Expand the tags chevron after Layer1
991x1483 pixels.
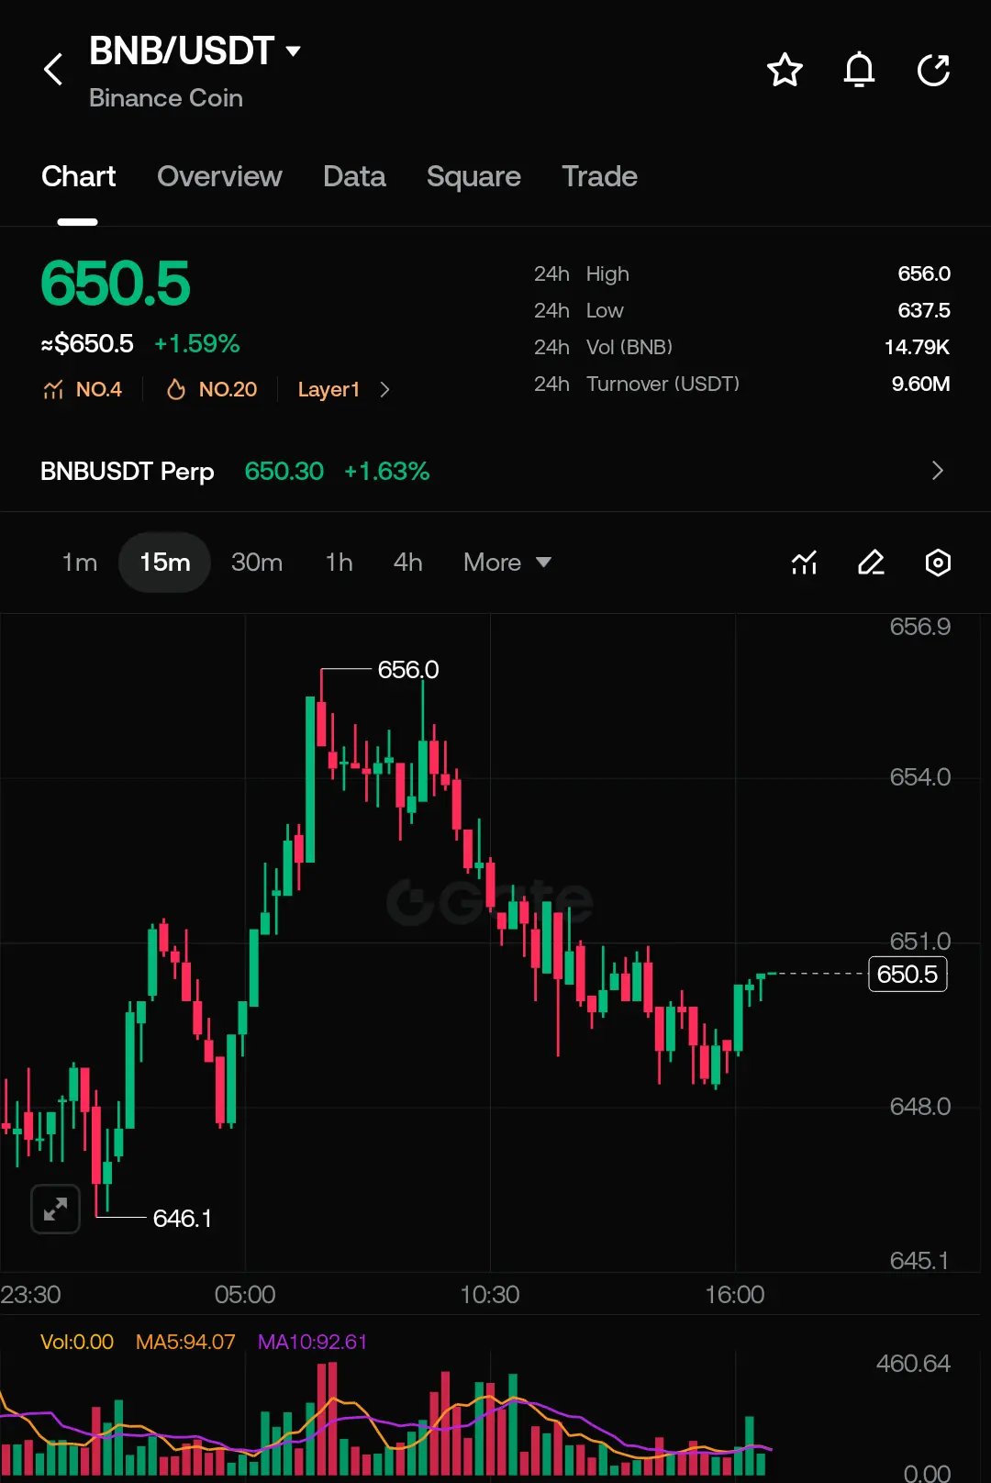point(384,390)
